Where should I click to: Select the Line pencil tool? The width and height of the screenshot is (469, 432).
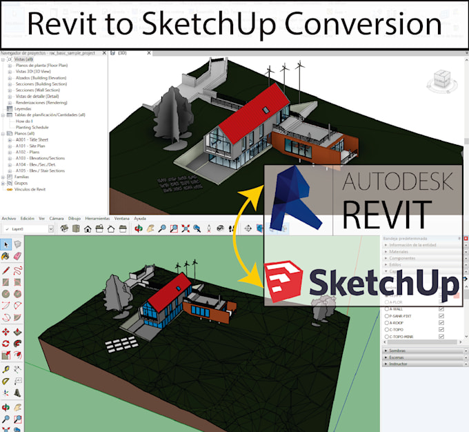point(6,271)
